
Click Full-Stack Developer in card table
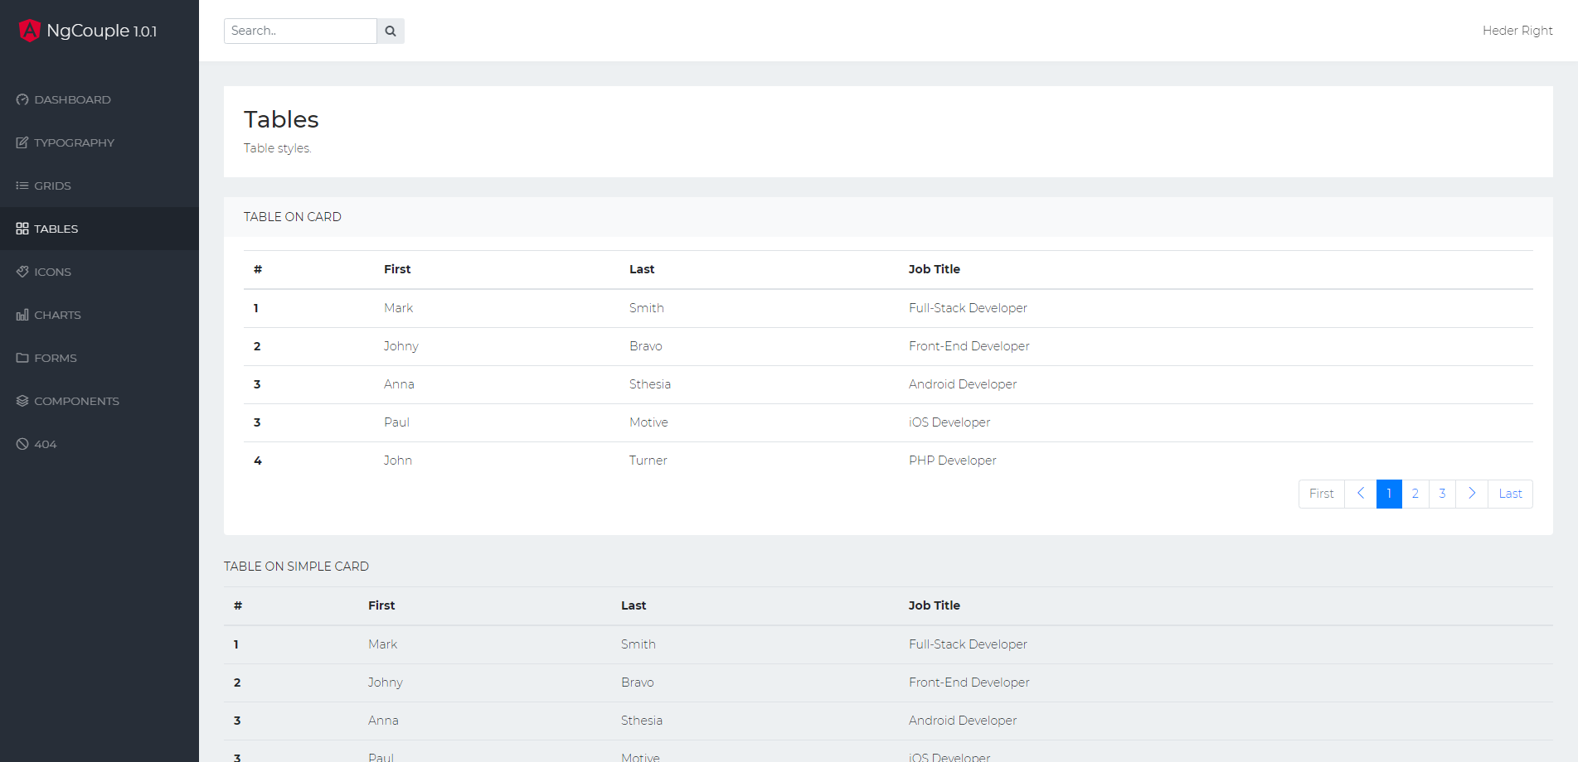(968, 308)
